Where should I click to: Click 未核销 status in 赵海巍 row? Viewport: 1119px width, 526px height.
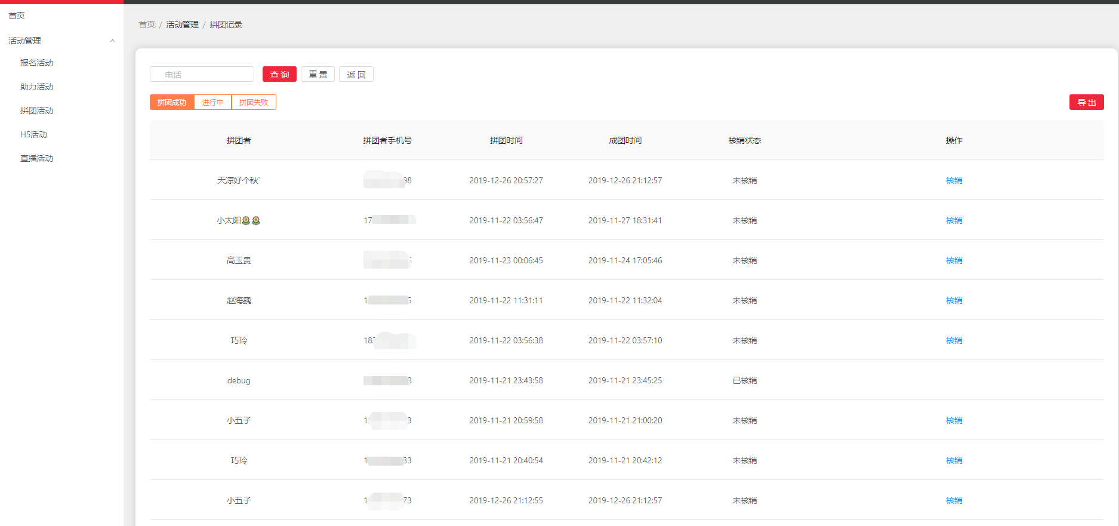click(744, 300)
